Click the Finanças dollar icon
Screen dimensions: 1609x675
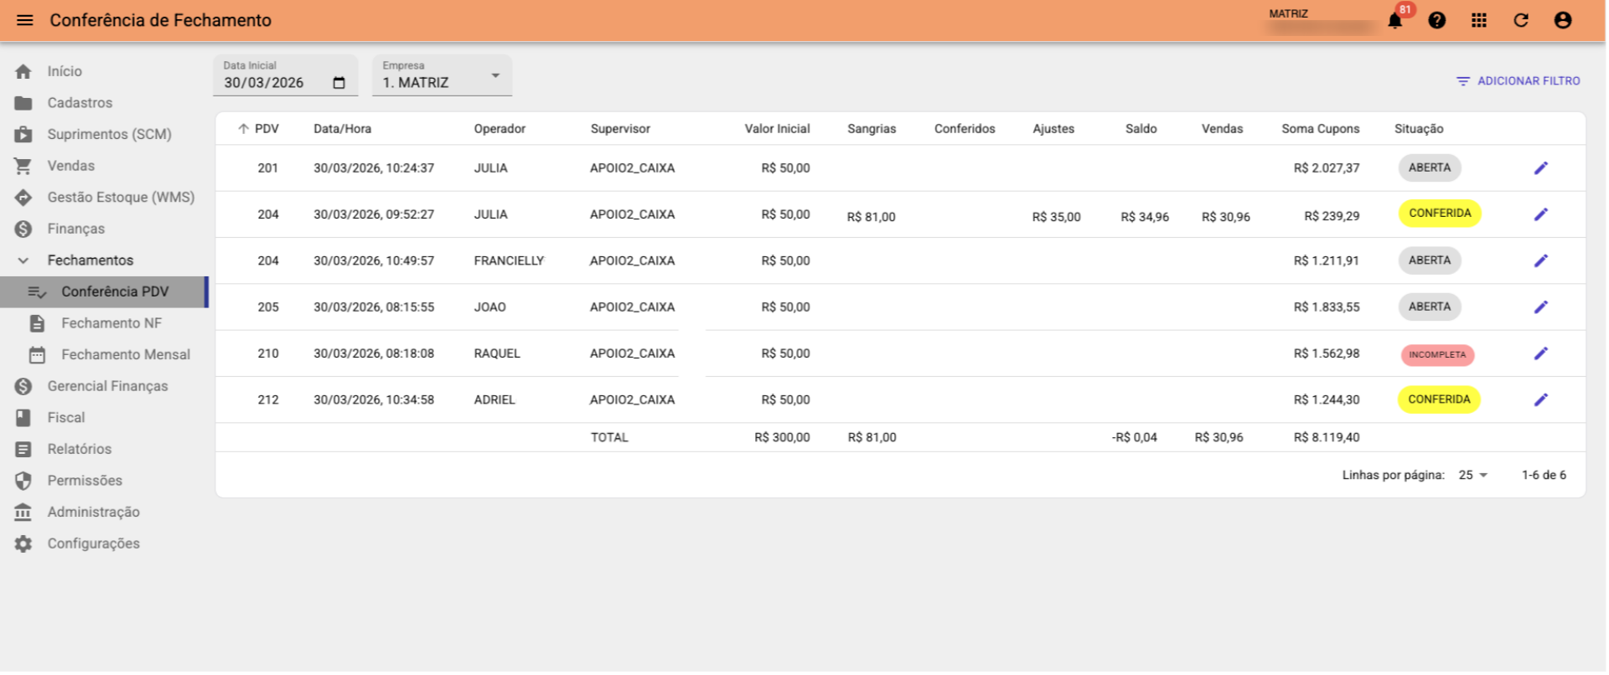pyautogui.click(x=23, y=229)
